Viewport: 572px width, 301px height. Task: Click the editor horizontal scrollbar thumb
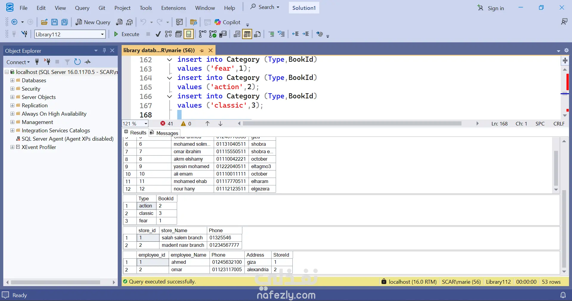click(x=352, y=124)
